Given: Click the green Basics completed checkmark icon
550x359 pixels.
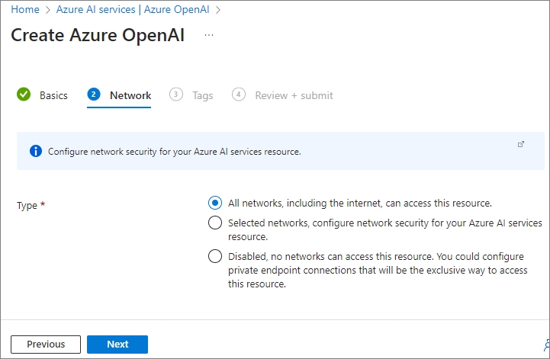Looking at the screenshot, I should click(x=24, y=95).
